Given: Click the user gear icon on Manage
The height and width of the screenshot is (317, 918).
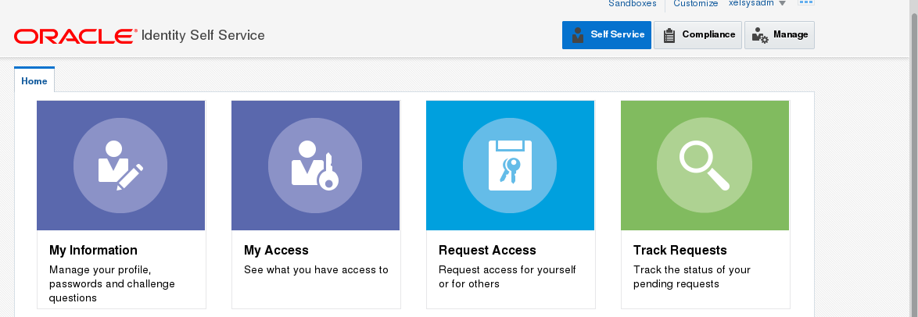Looking at the screenshot, I should click(x=759, y=35).
